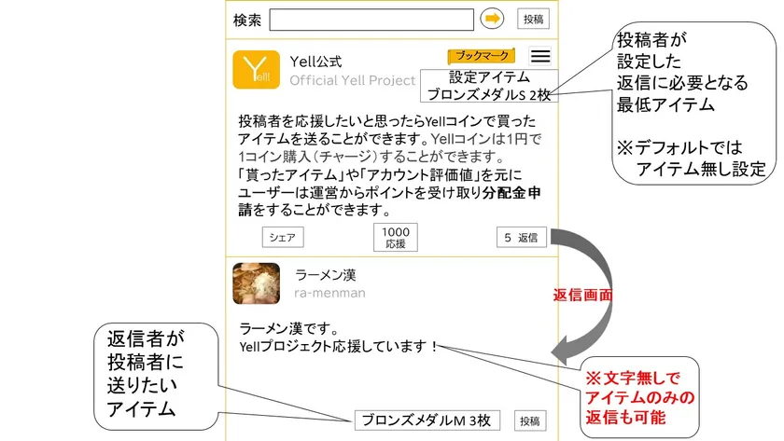784x441 pixels.
Task: Click the ブロンズメダルM 3枚 item field
Action: coord(427,420)
